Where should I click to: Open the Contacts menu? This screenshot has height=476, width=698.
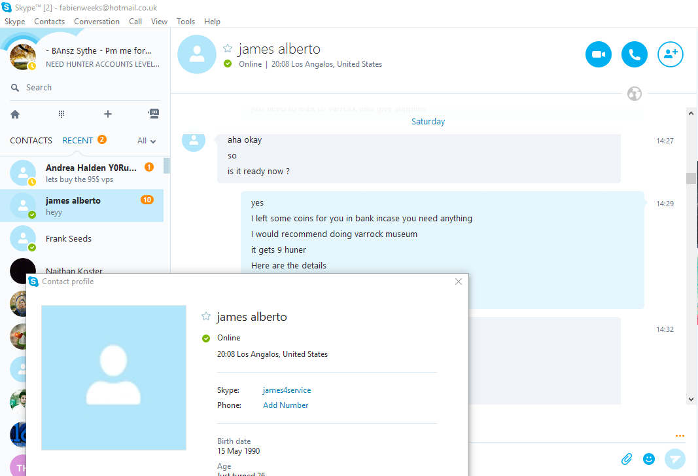pos(50,22)
